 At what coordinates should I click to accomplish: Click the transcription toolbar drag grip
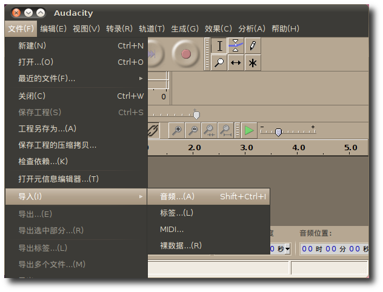tap(237, 131)
